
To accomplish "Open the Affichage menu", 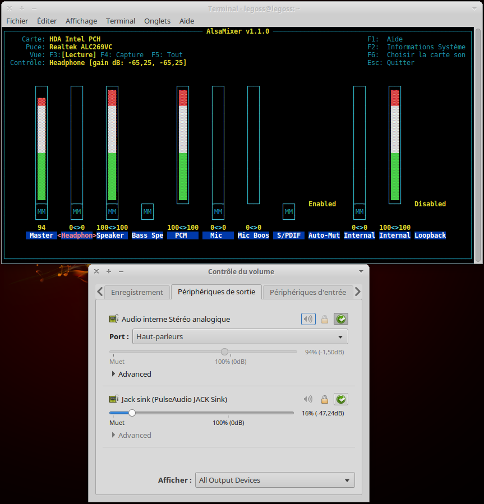I will click(81, 21).
